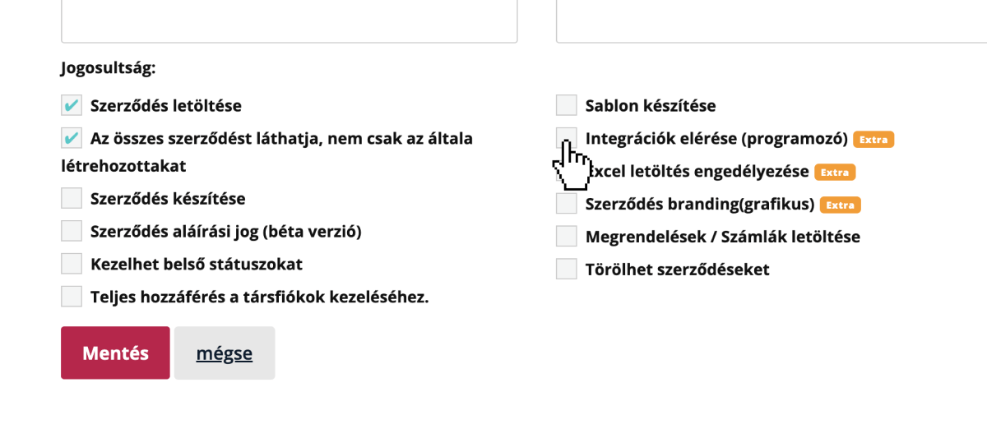
Task: Click the red Mentés button
Action: [x=115, y=353]
